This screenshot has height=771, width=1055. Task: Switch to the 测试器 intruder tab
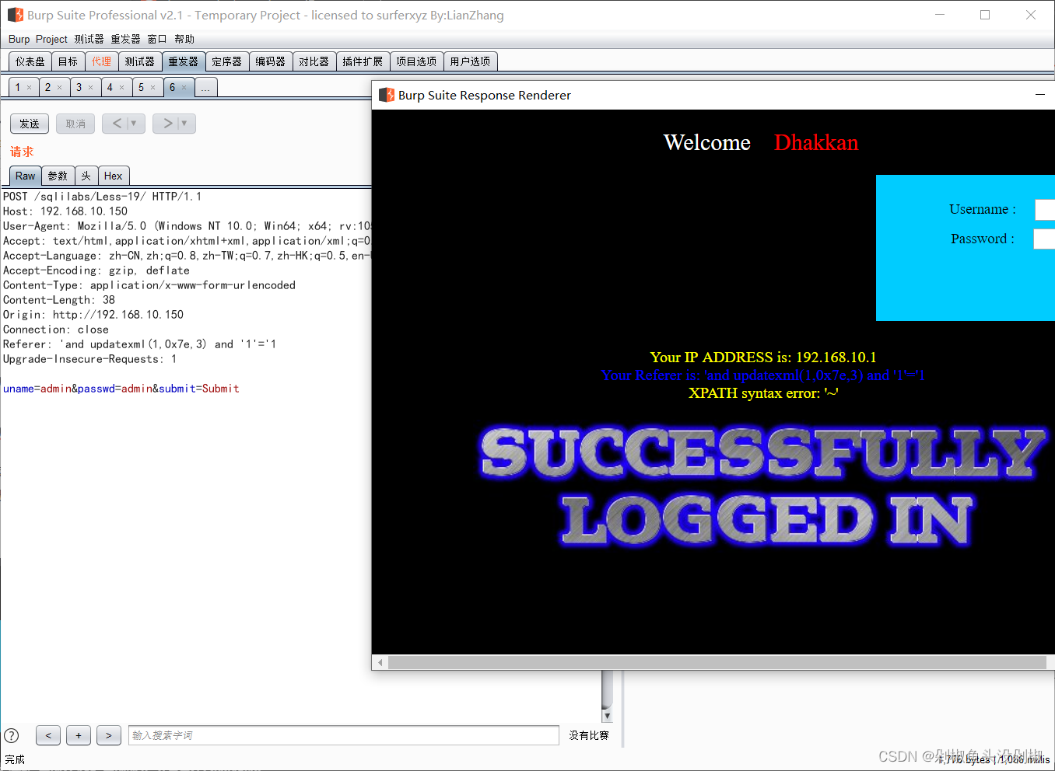(140, 61)
